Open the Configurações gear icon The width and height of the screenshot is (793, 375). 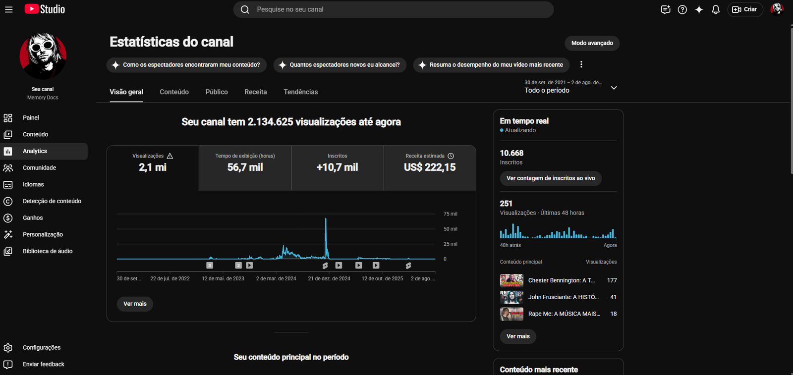click(x=8, y=348)
